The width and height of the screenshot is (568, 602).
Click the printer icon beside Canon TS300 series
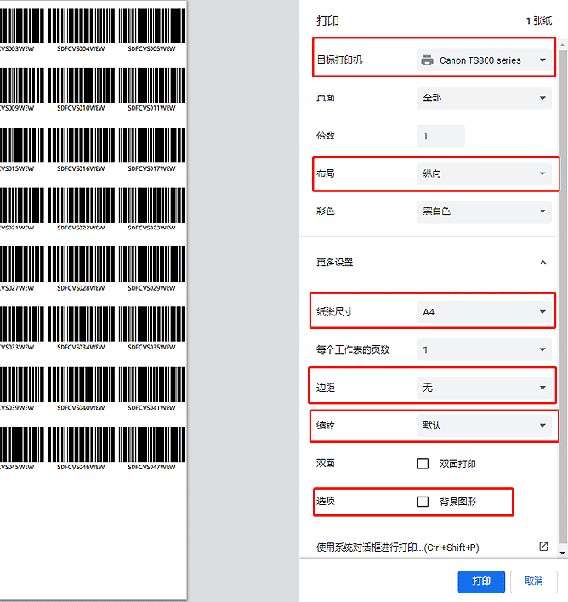coord(427,61)
